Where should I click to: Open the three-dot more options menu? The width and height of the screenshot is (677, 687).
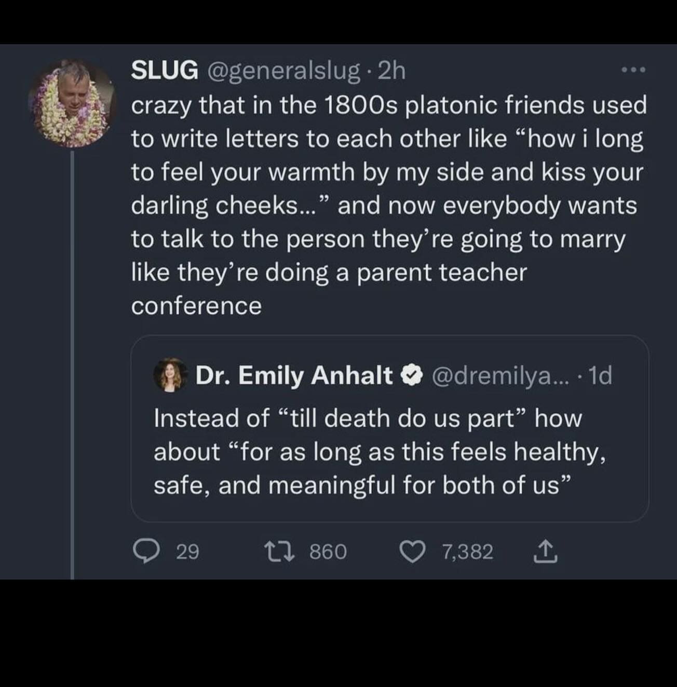pyautogui.click(x=633, y=70)
